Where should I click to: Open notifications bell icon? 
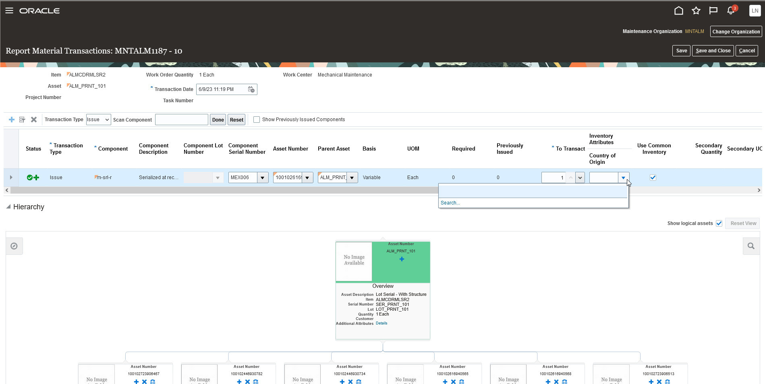(731, 11)
